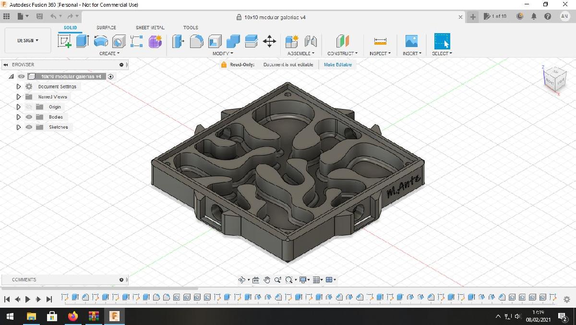Select the Create Sketch tool
This screenshot has width=576, height=325.
(x=64, y=41)
